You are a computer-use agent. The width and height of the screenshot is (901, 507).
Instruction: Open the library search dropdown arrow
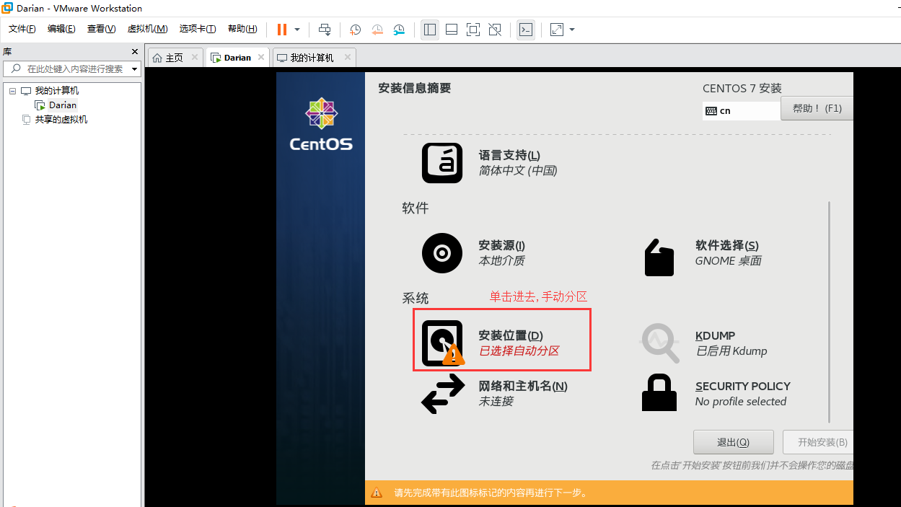(135, 69)
